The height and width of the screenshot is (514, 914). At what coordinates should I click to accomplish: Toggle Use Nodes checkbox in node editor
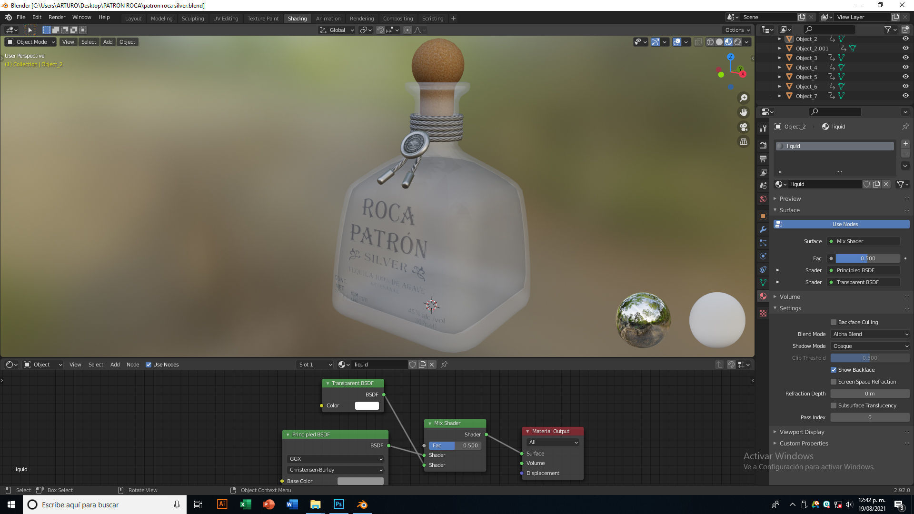(149, 365)
